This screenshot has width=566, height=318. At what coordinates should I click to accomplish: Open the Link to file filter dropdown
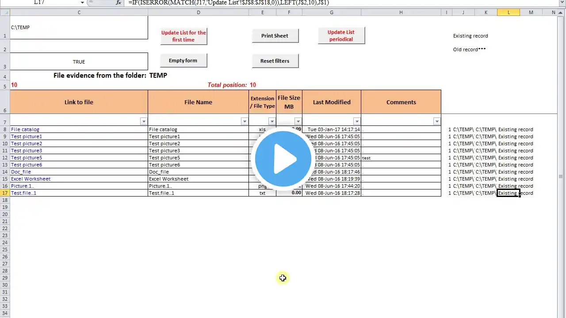[143, 121]
